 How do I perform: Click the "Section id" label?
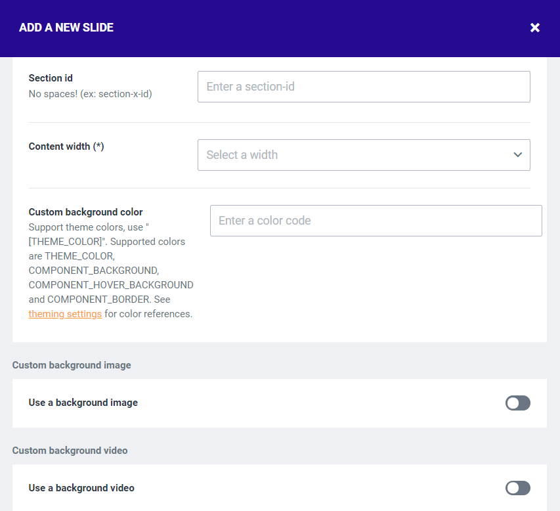[x=51, y=78]
